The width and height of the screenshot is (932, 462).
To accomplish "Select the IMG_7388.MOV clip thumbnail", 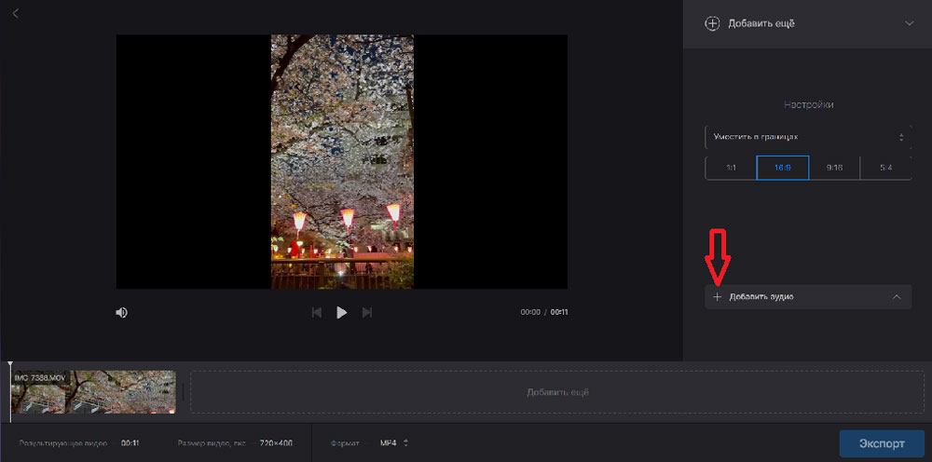I will tap(93, 392).
